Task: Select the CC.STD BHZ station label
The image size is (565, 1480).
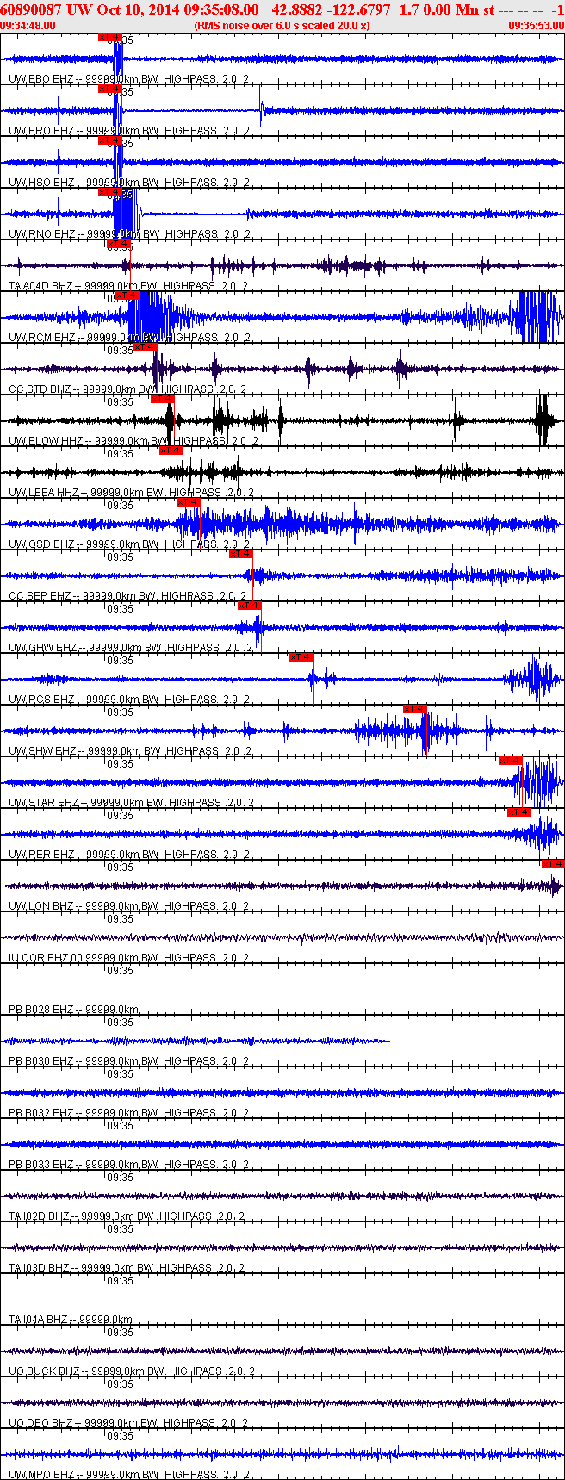Action: pos(127,389)
